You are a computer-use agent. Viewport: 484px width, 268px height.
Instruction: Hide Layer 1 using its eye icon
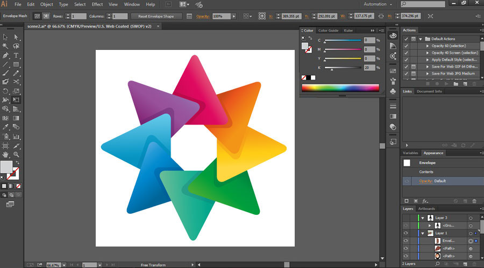[x=406, y=233]
